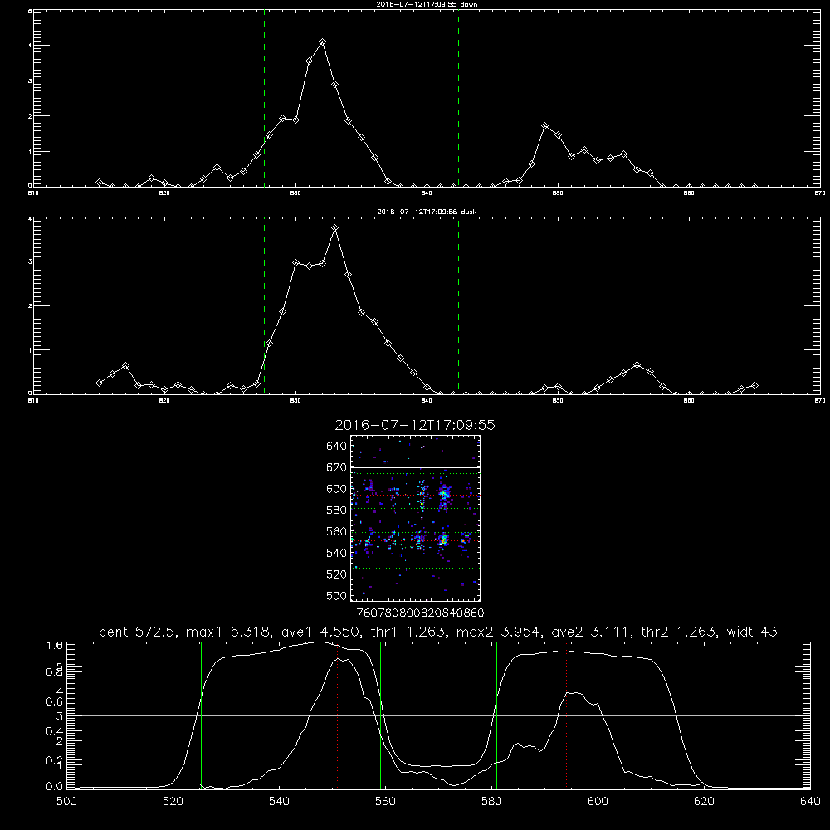
Task: Click the 4 label on the dawn plot y-axis
Action: [x=30, y=46]
